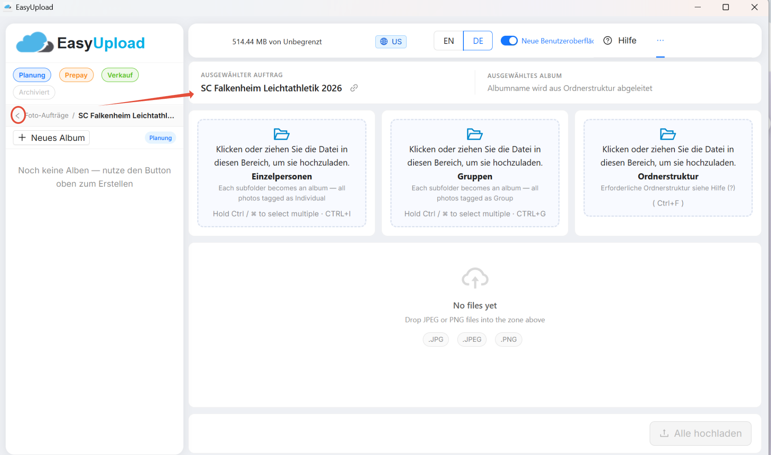Screen dimensions: 771x455
Task: Click the Hilfe question mark icon
Action: (608, 40)
